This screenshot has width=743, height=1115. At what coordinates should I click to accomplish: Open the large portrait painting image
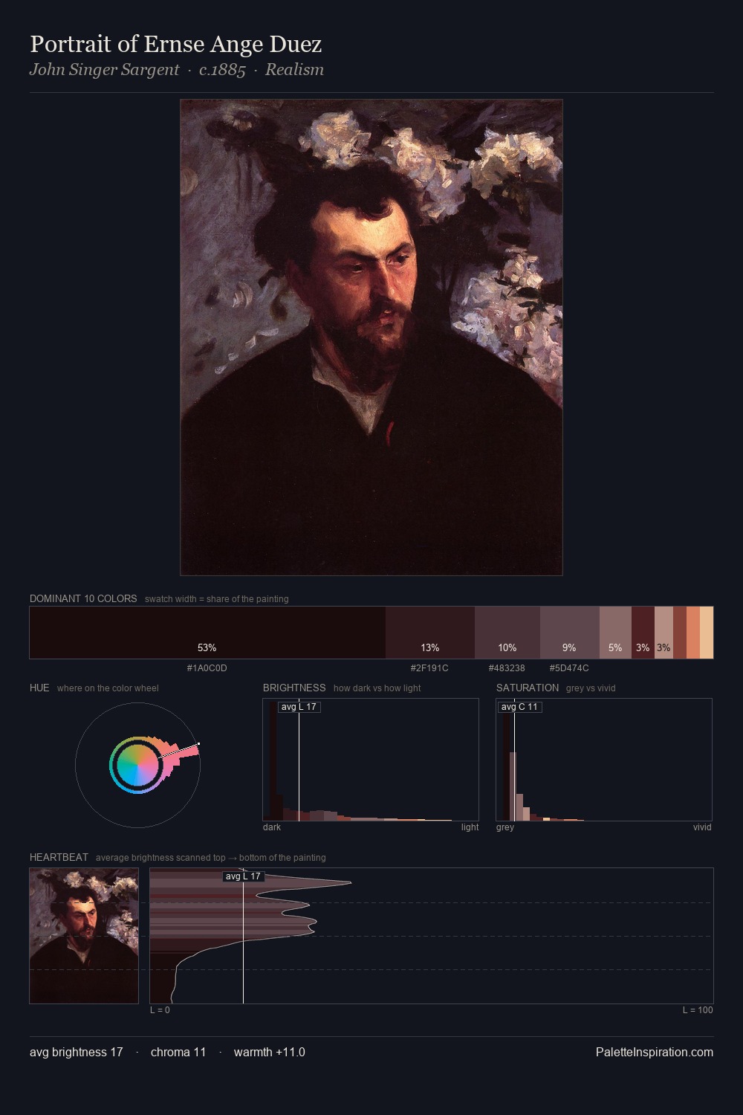371,337
